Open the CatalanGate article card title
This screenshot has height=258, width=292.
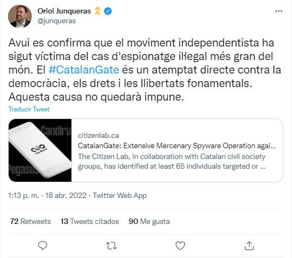[177, 145]
